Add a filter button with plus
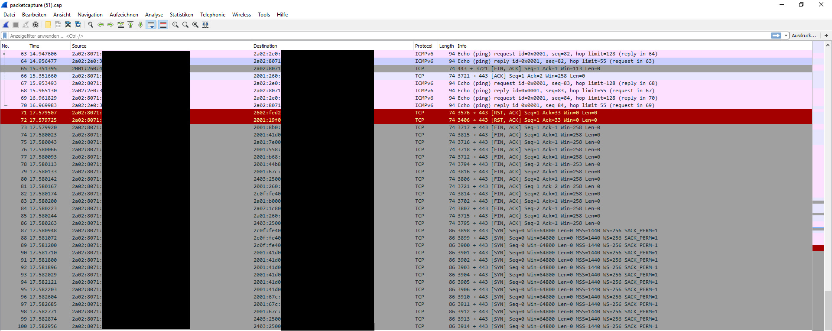Viewport: 832px width, 331px height. click(x=826, y=36)
